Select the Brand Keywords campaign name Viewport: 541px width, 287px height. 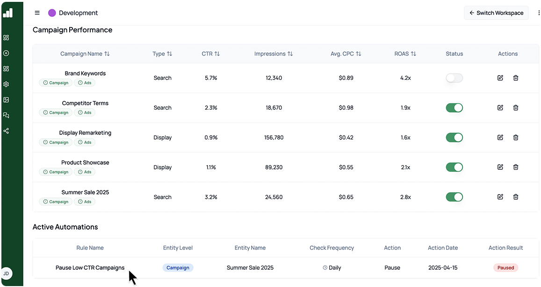[x=85, y=73]
